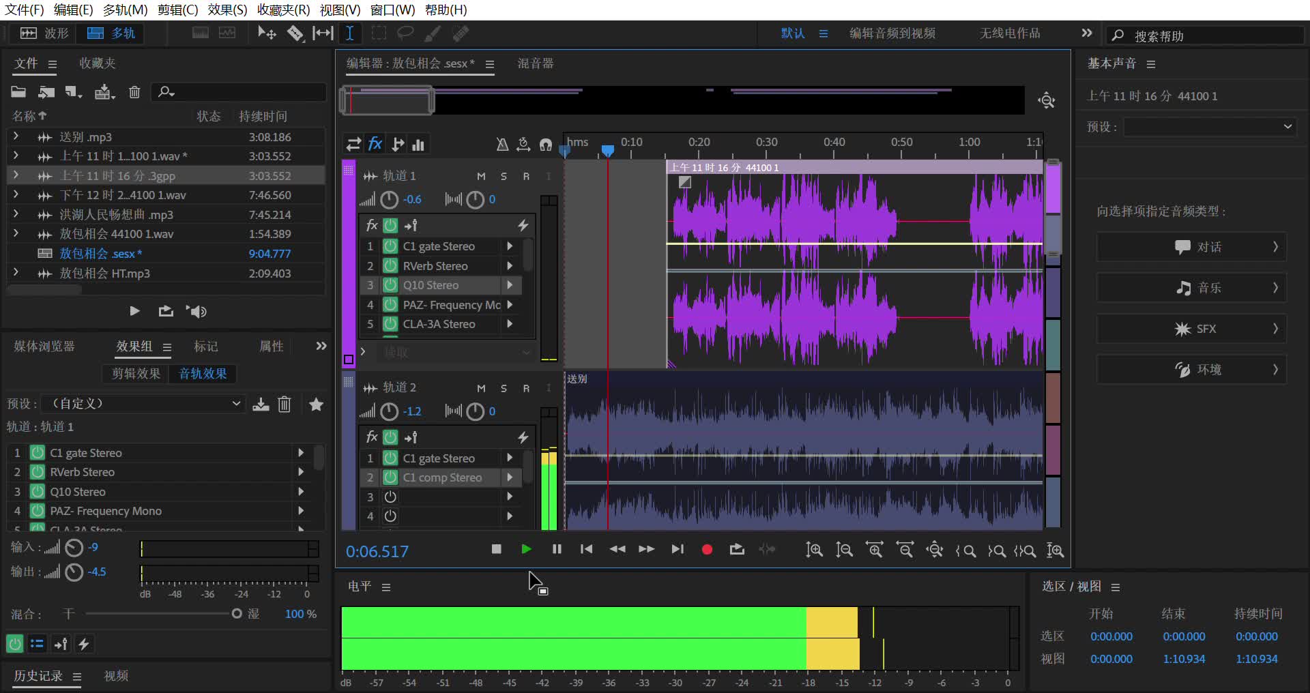This screenshot has width=1310, height=693.
Task: Click the metronome icon above tracks
Action: (x=502, y=144)
